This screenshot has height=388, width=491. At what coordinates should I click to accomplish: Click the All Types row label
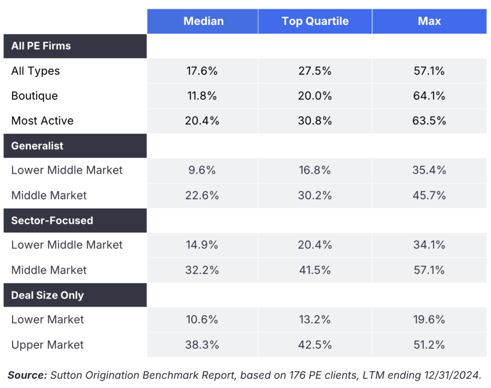click(x=35, y=71)
